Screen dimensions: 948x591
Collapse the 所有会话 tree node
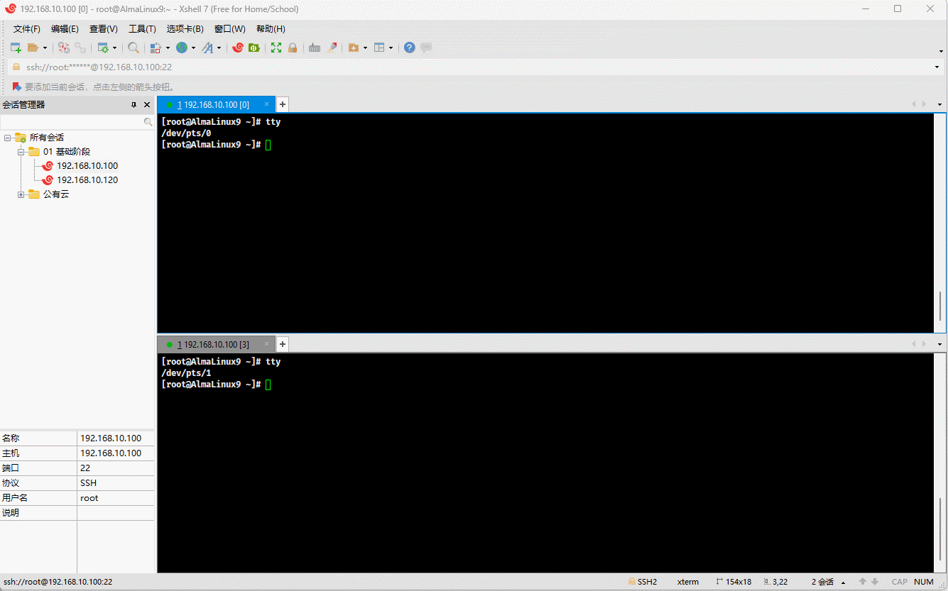(x=7, y=138)
